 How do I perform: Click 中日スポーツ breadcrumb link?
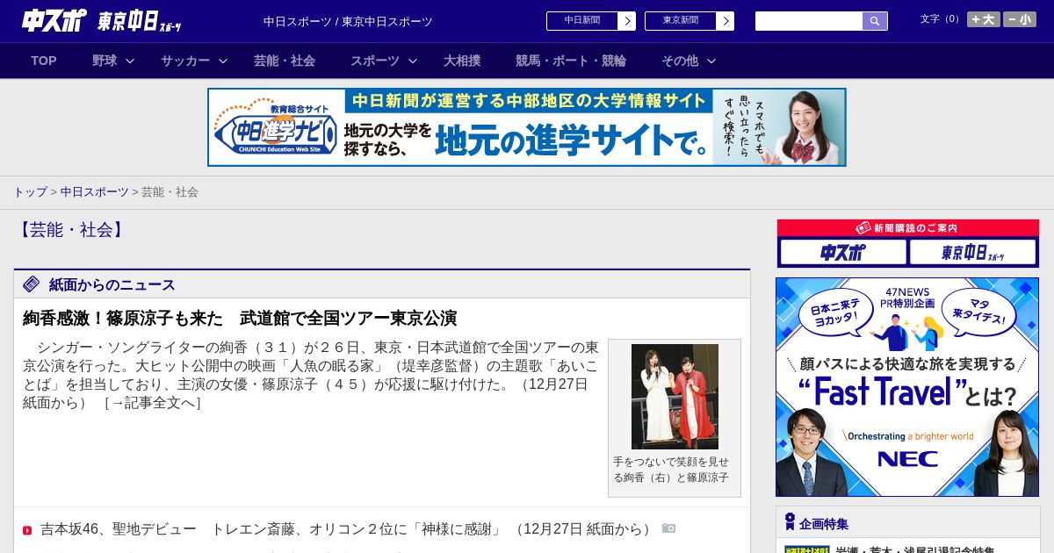[x=95, y=191]
